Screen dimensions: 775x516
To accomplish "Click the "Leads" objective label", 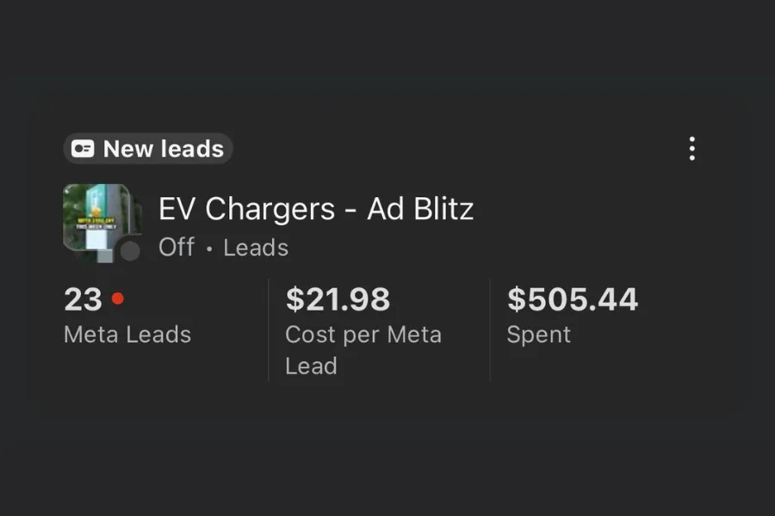I will pyautogui.click(x=256, y=248).
